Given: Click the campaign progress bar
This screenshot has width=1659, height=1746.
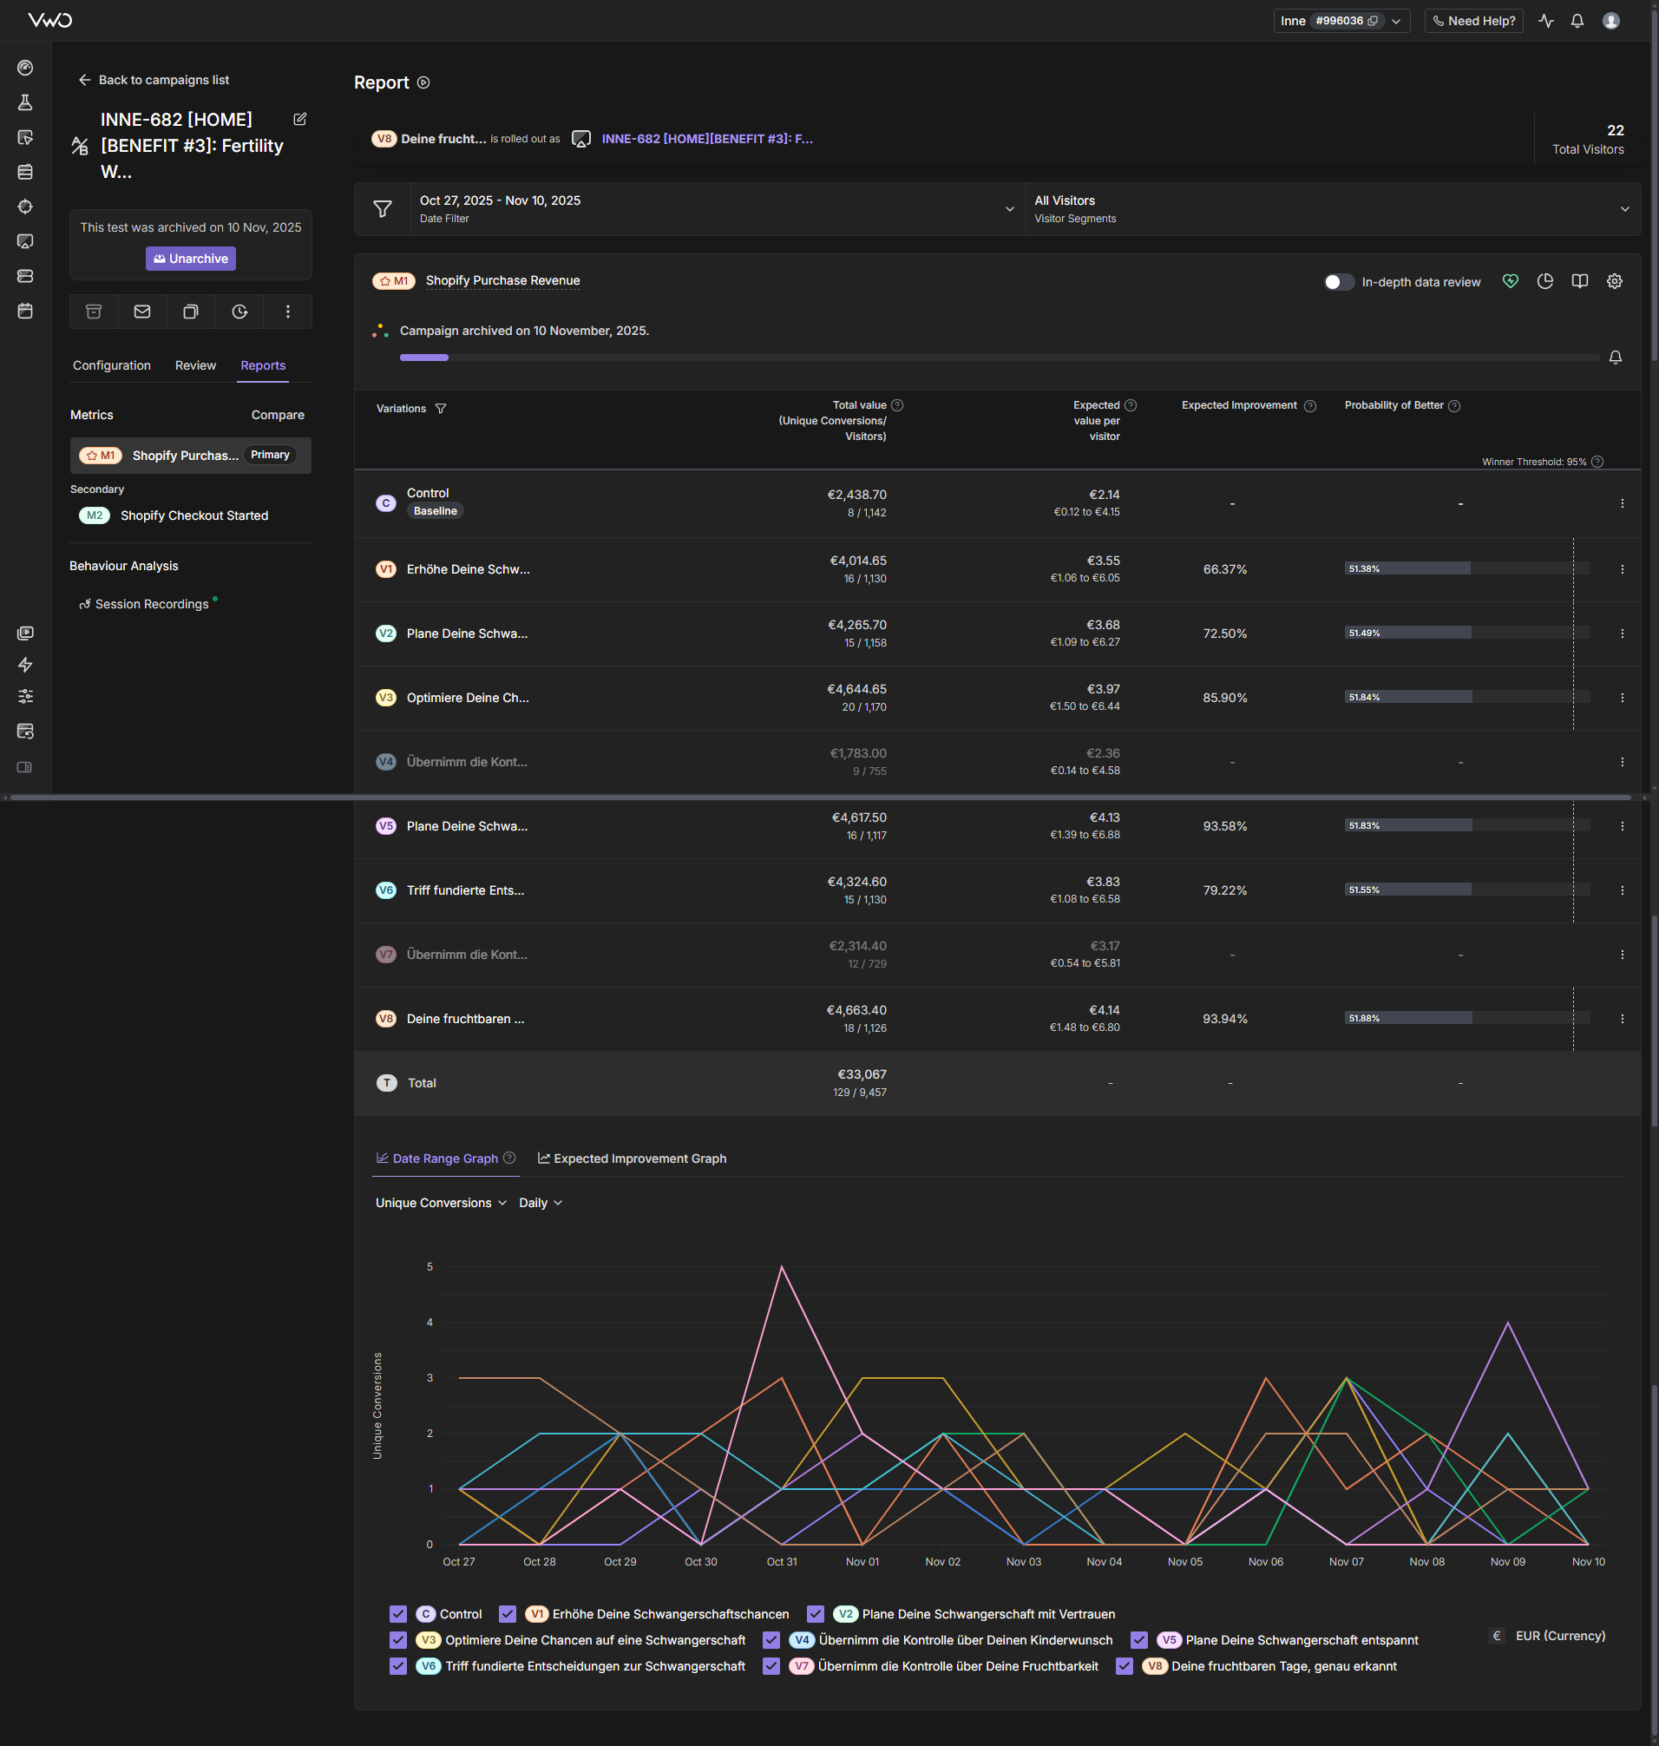Looking at the screenshot, I should [x=999, y=358].
